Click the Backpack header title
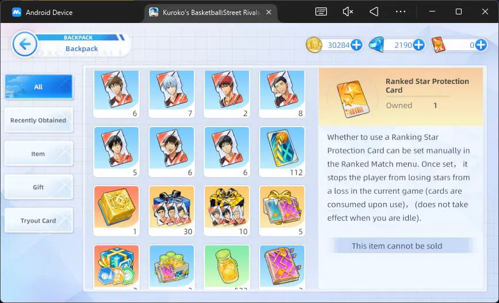Screen dimensions: 499x303 point(82,49)
